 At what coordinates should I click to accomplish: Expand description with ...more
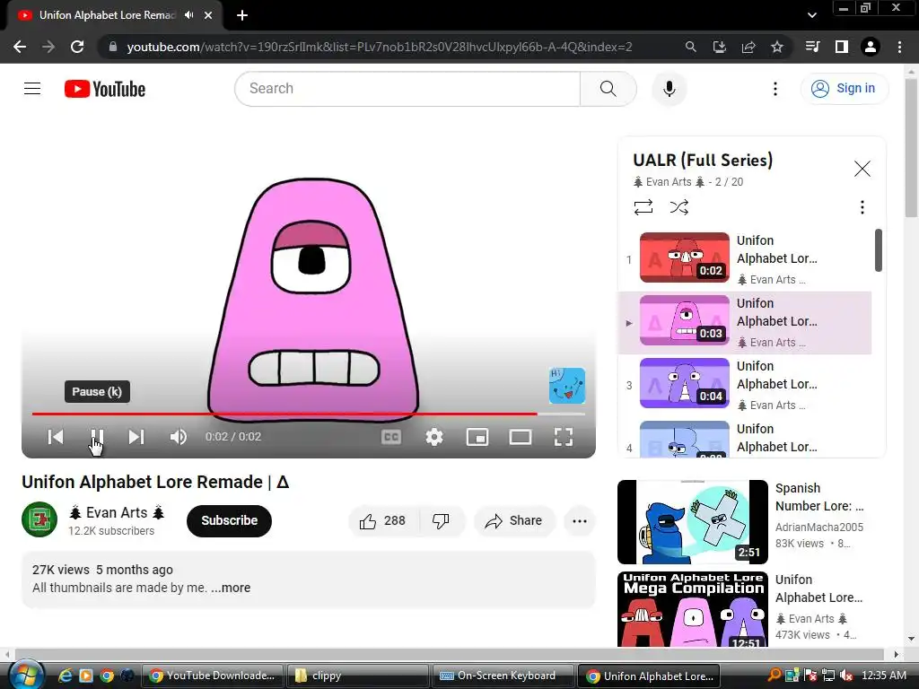[231, 588]
